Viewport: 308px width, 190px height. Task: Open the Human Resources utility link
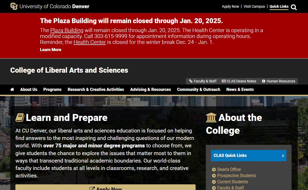click(x=278, y=81)
